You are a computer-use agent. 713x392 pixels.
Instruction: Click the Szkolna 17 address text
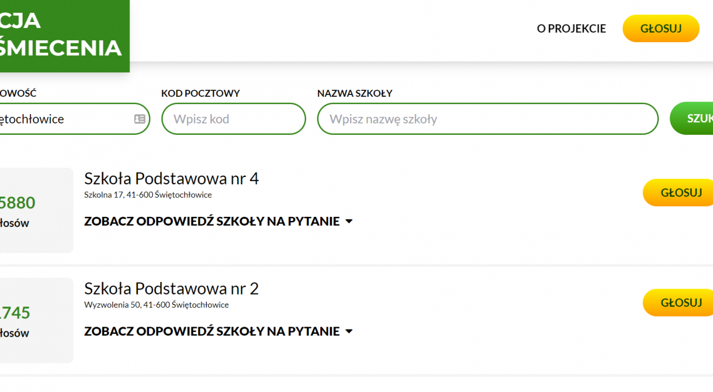tap(147, 195)
